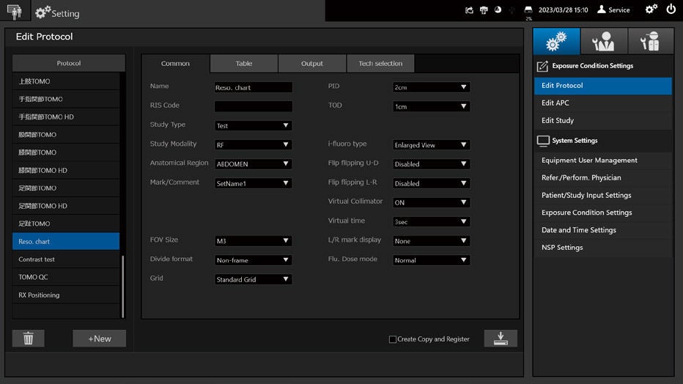Select the 手指関節TOMO HD protocol
The width and height of the screenshot is (683, 384).
pyautogui.click(x=66, y=117)
